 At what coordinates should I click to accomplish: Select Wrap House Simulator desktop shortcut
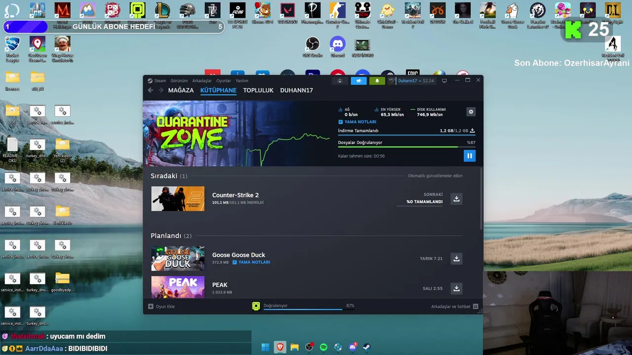tap(62, 49)
